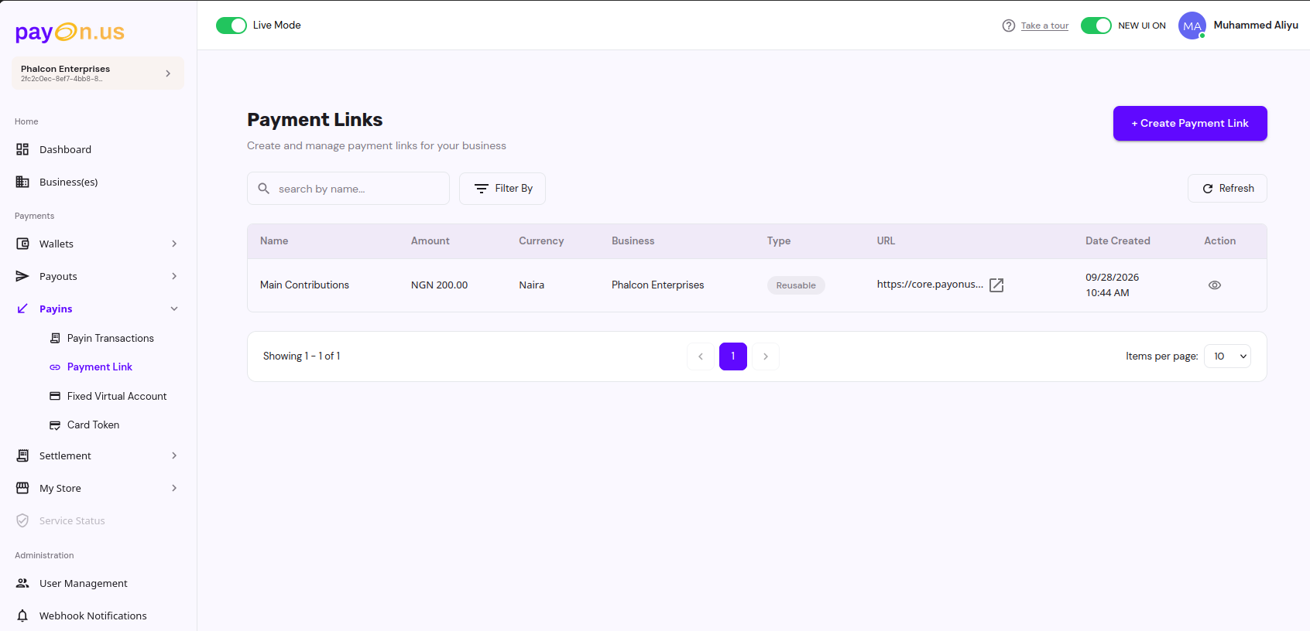1310x631 pixels.
Task: Click the Wallets icon in sidebar
Action: pyautogui.click(x=22, y=244)
